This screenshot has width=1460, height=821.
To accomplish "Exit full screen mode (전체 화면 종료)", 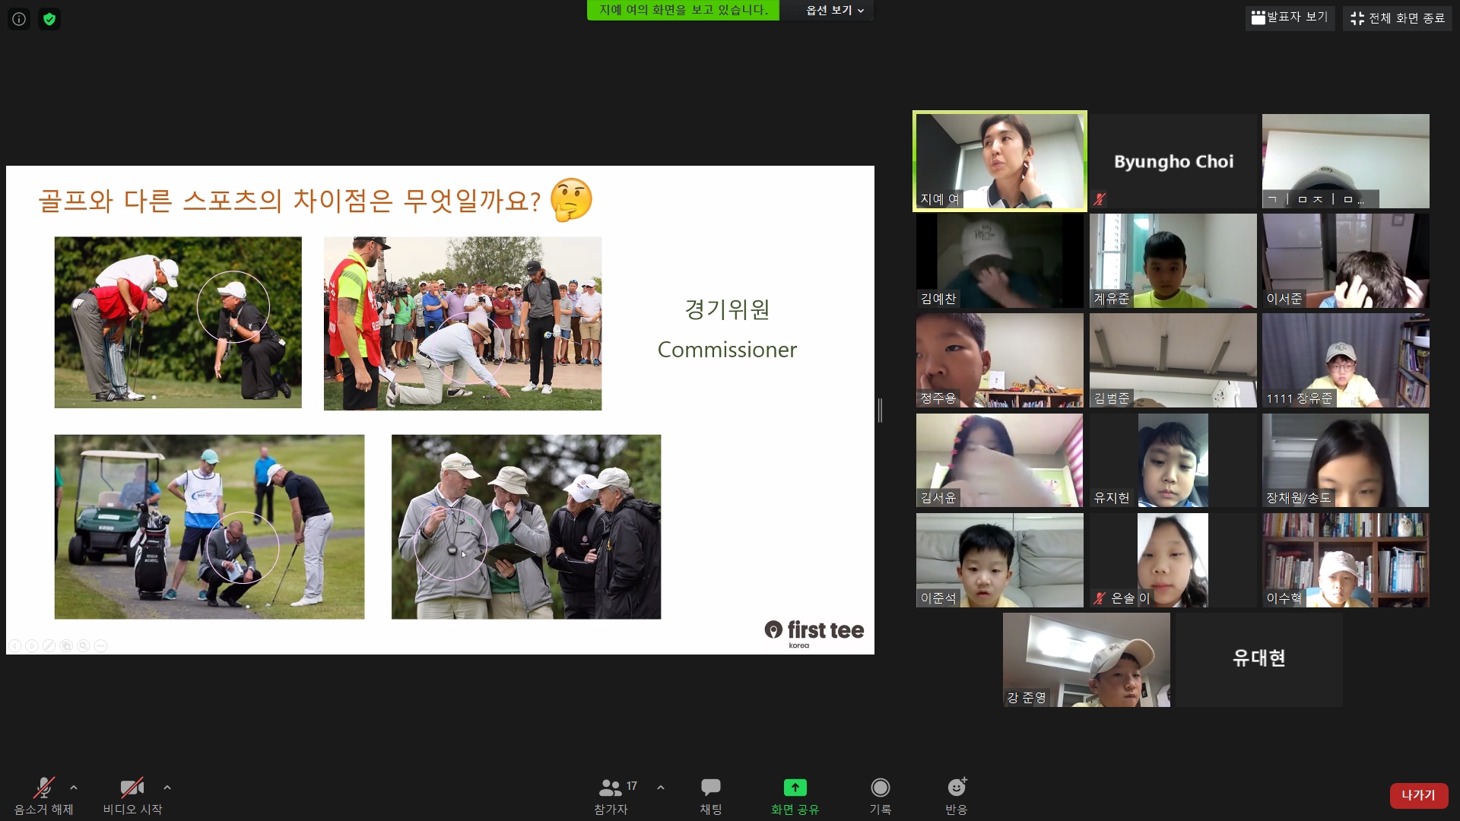I will coord(1397,17).
